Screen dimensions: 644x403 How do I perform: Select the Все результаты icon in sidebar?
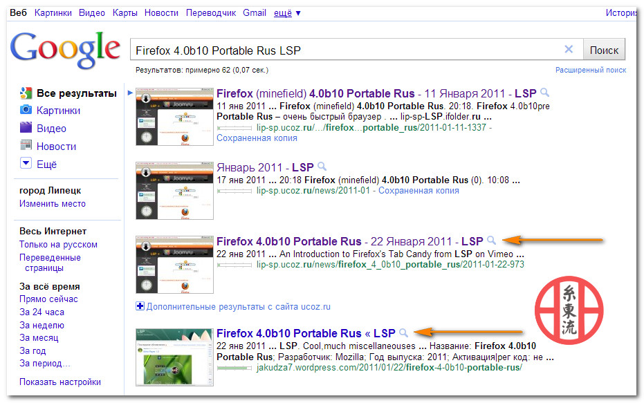(26, 93)
